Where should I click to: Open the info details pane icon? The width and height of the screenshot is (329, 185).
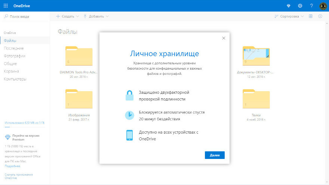point(320,16)
